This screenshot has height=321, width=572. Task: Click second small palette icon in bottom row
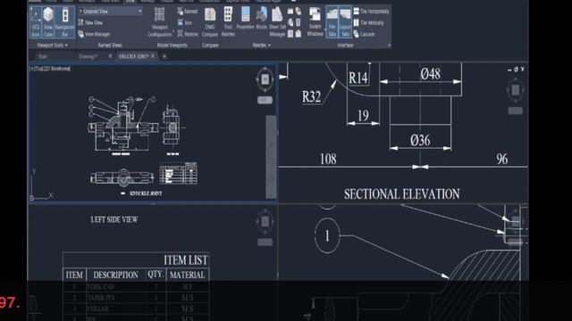pos(299,34)
